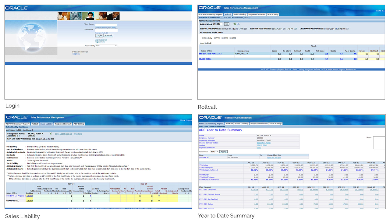This screenshot has width=390, height=224.
Task: Click the Questions link in Sales Liability
Action: (x=78, y=134)
